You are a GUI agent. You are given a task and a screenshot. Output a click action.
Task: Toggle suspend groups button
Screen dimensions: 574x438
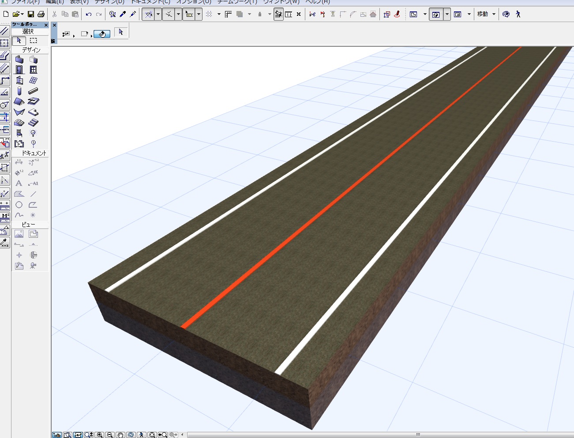pyautogui.click(x=278, y=15)
